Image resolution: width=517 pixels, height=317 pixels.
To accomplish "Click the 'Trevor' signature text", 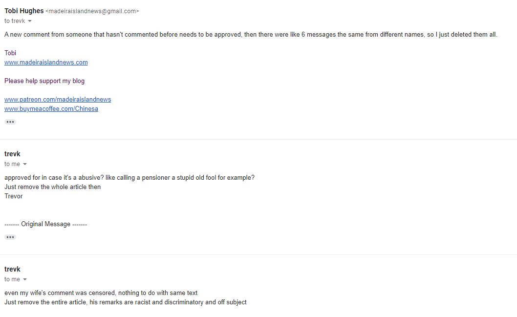I will click(x=14, y=196).
